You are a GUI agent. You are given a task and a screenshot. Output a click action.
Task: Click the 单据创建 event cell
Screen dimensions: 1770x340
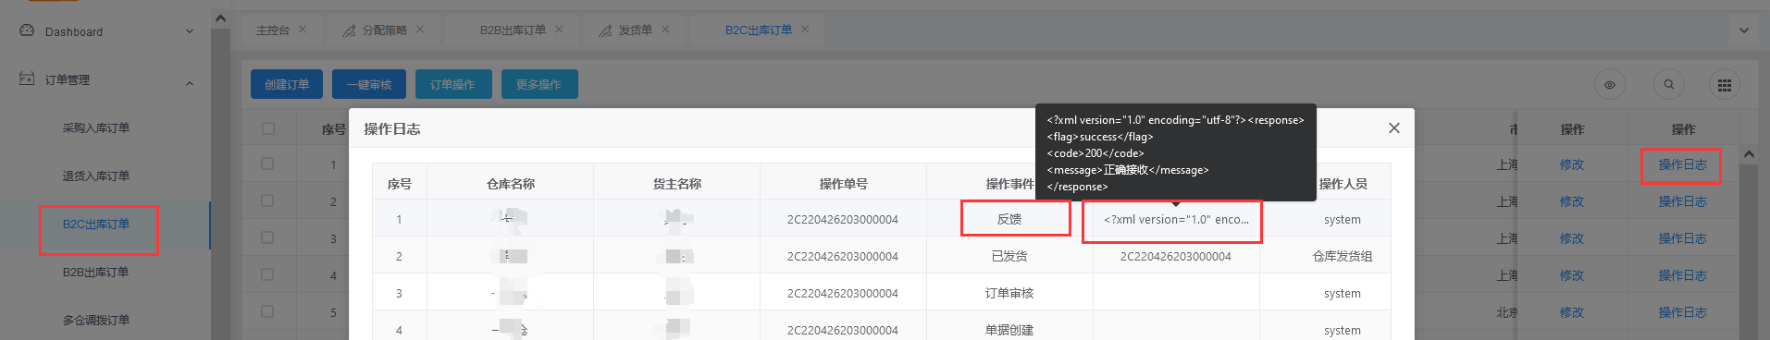tap(1009, 330)
